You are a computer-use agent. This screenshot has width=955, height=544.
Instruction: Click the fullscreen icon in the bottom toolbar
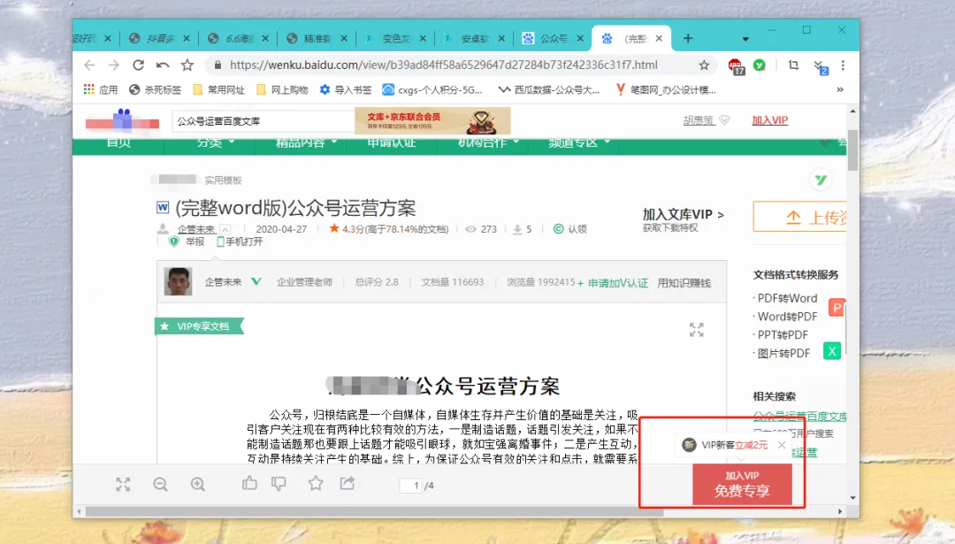pyautogui.click(x=123, y=485)
